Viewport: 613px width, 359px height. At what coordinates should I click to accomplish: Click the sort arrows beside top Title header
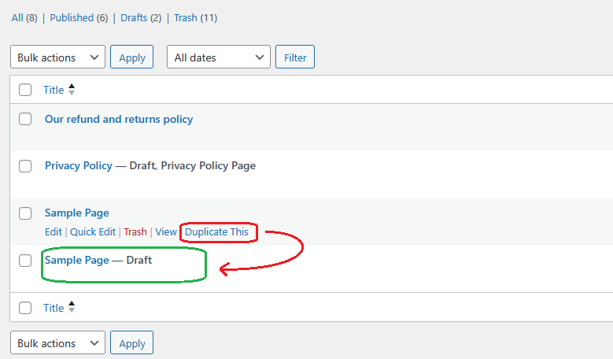(72, 90)
